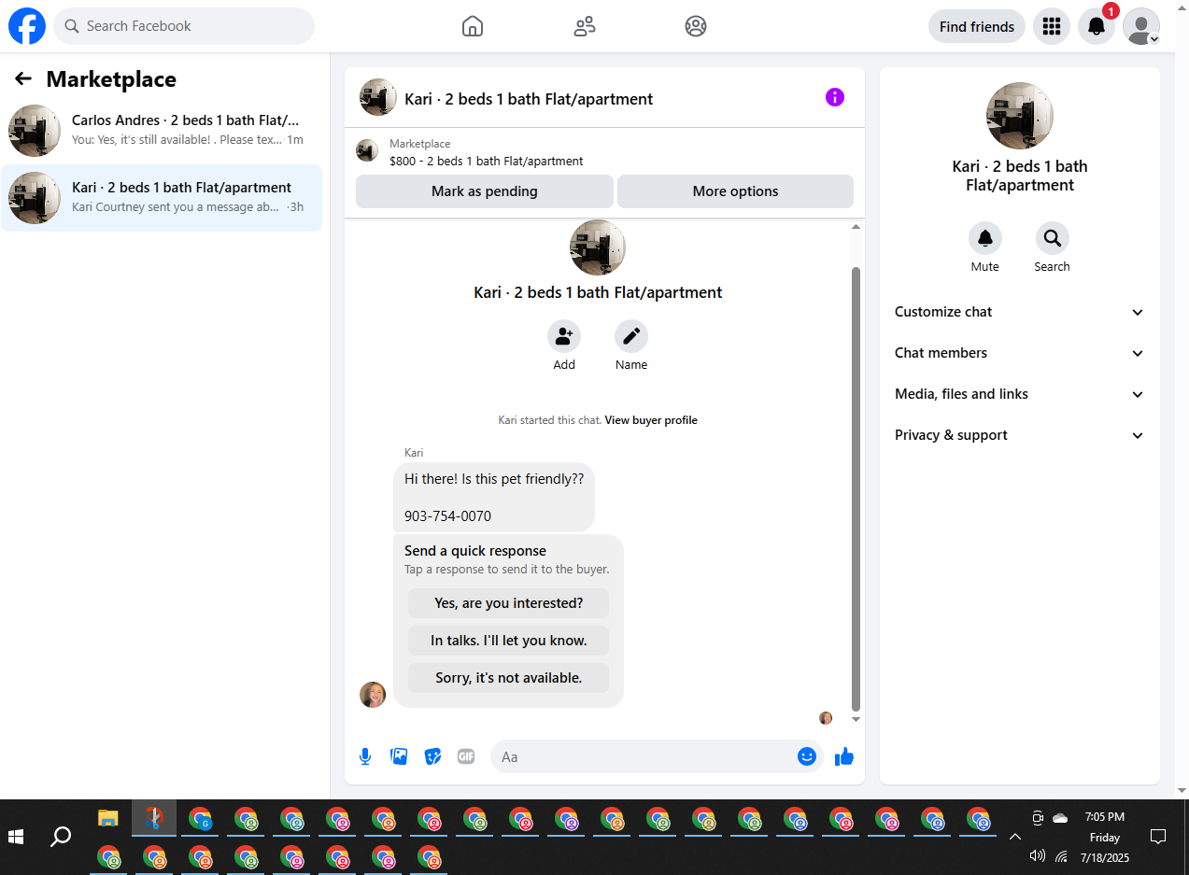Send a voice clip with microphone icon
Image resolution: width=1189 pixels, height=875 pixels.
(x=365, y=756)
